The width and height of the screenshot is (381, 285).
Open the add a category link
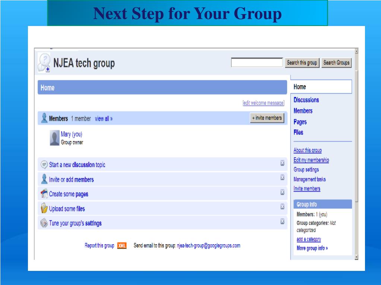pyautogui.click(x=309, y=239)
